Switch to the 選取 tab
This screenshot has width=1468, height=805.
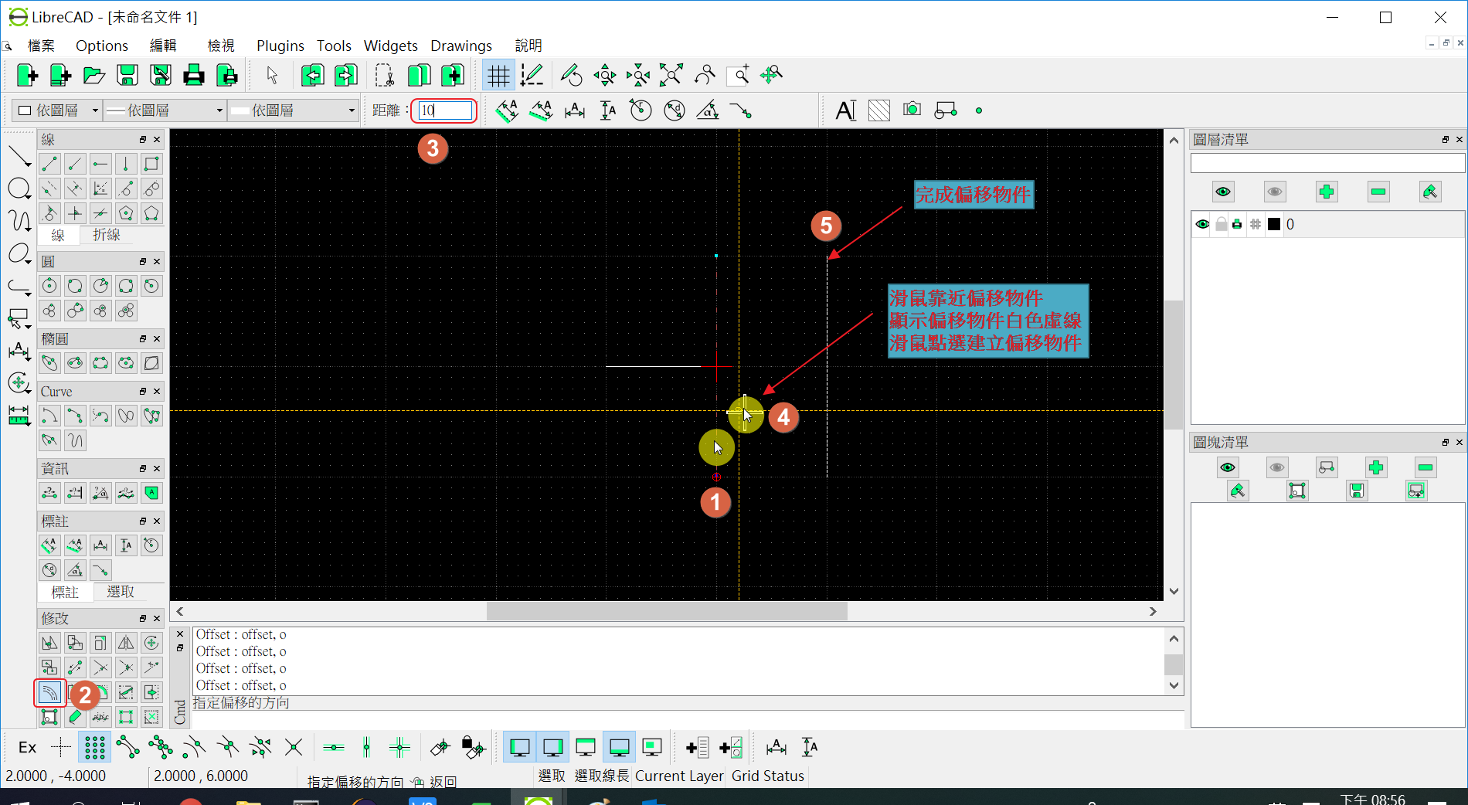[x=121, y=592]
